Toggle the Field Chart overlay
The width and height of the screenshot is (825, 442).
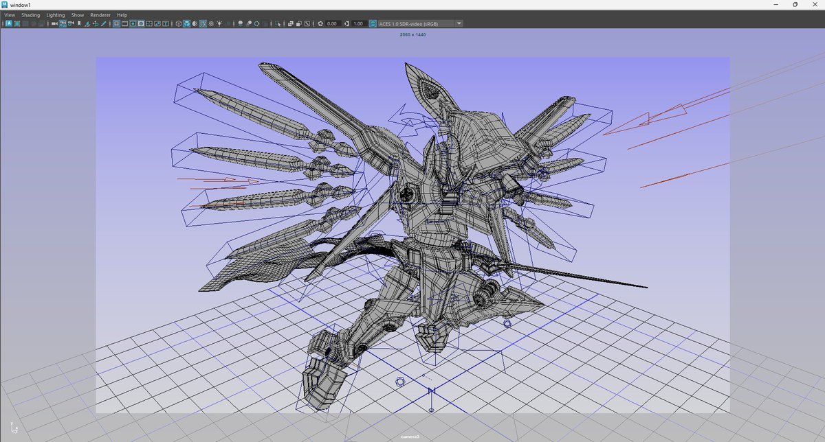[x=148, y=23]
